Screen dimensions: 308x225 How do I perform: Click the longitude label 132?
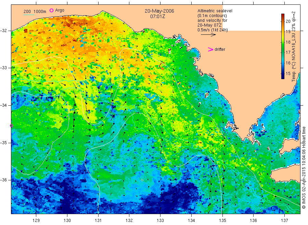129,221
